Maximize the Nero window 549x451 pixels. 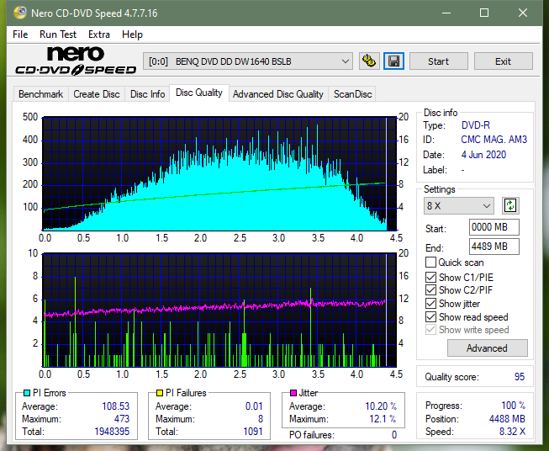[x=484, y=13]
